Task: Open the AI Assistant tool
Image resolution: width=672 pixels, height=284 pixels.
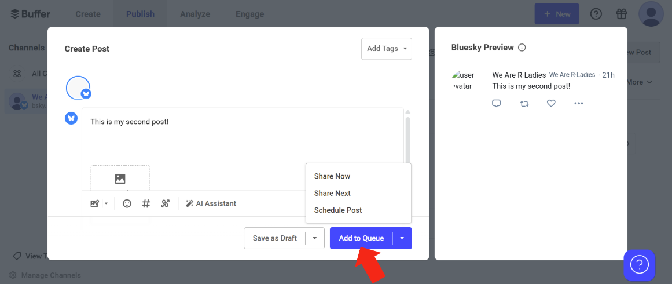Action: coord(211,204)
